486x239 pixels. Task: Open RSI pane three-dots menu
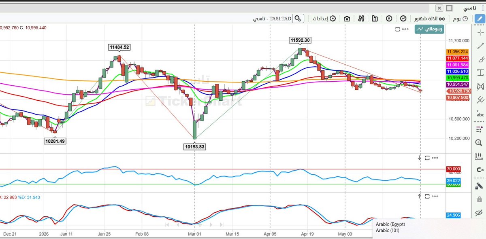(x=435, y=158)
